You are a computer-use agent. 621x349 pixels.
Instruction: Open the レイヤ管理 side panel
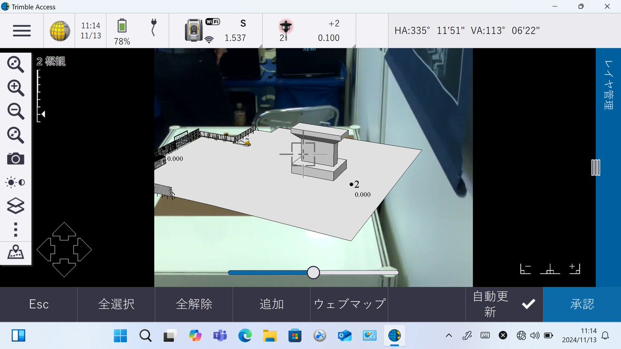pyautogui.click(x=609, y=84)
